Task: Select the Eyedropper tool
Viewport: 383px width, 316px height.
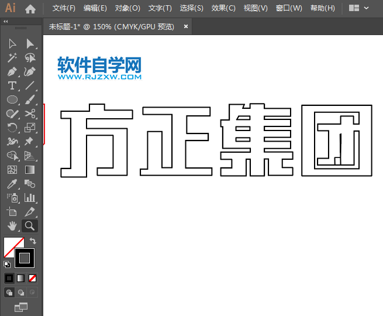Action: tap(12, 184)
